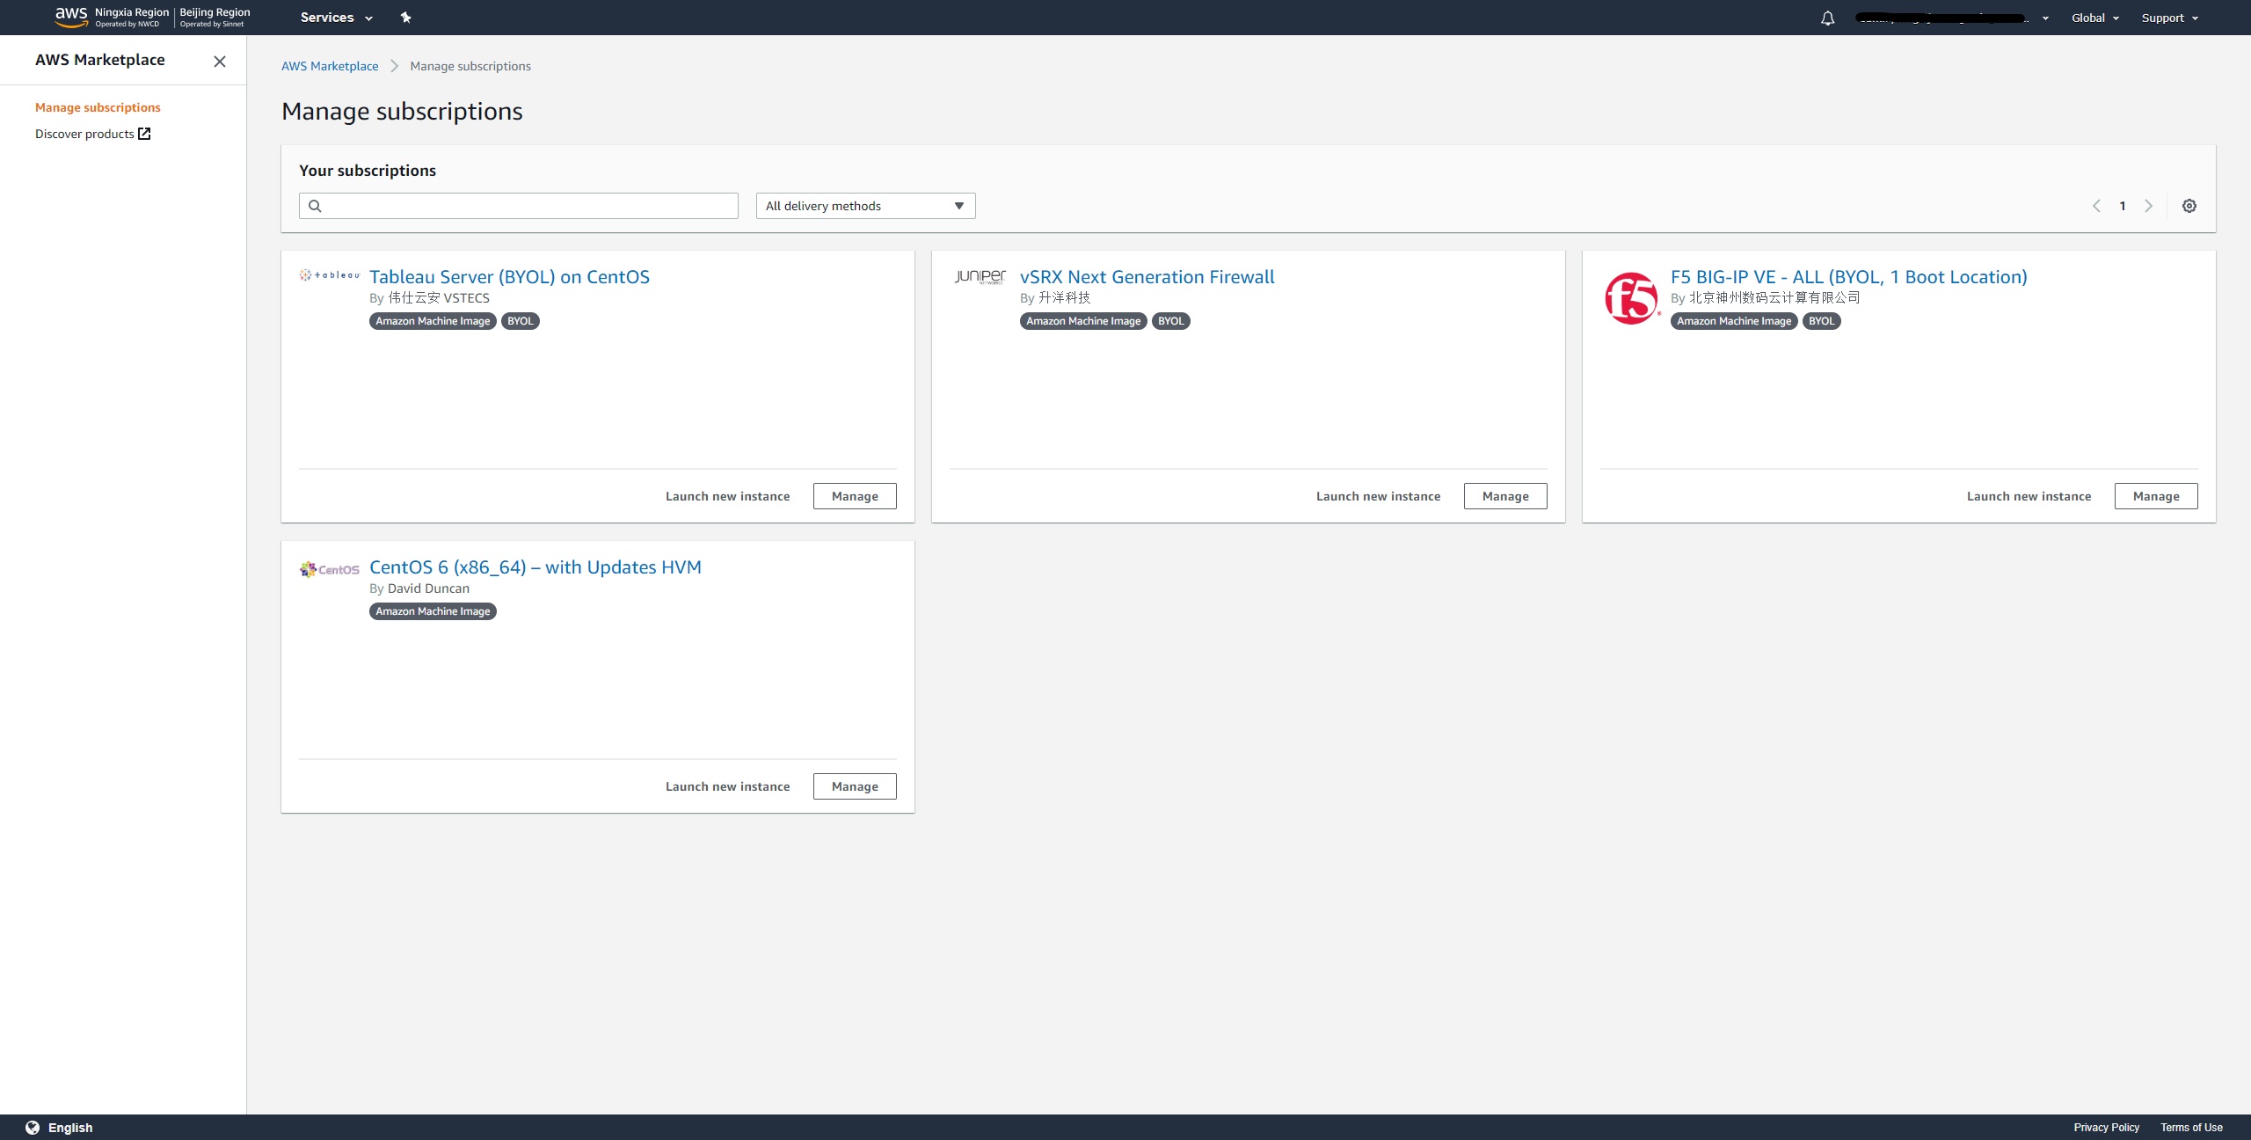
Task: Select Manage subscriptions in the sidebar
Action: (98, 107)
